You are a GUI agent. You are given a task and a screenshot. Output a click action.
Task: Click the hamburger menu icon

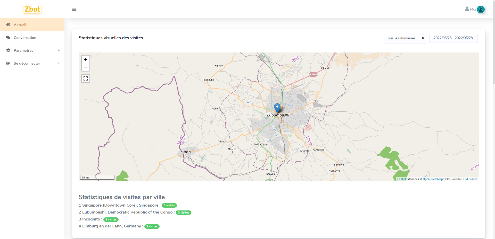[x=74, y=9]
